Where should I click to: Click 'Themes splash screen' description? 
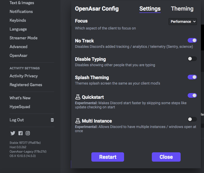[118, 83]
